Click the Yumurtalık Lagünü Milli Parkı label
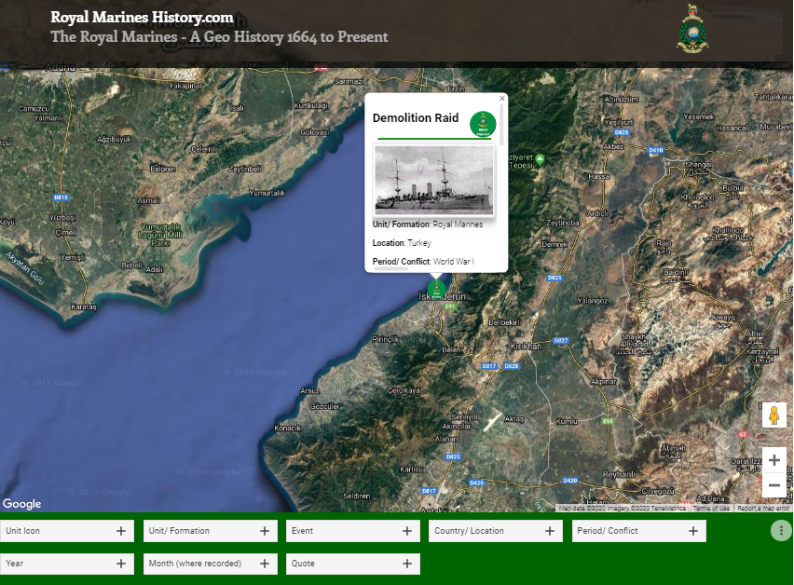 160,236
